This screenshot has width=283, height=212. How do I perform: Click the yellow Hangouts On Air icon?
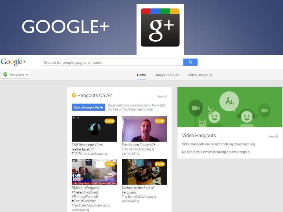point(74,95)
